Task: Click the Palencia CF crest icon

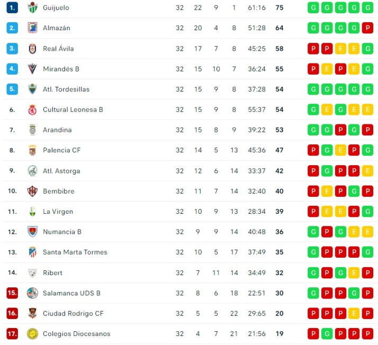Action: pos(32,150)
